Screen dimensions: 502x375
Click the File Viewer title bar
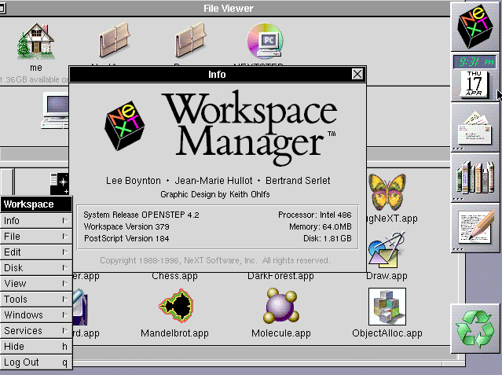(228, 9)
